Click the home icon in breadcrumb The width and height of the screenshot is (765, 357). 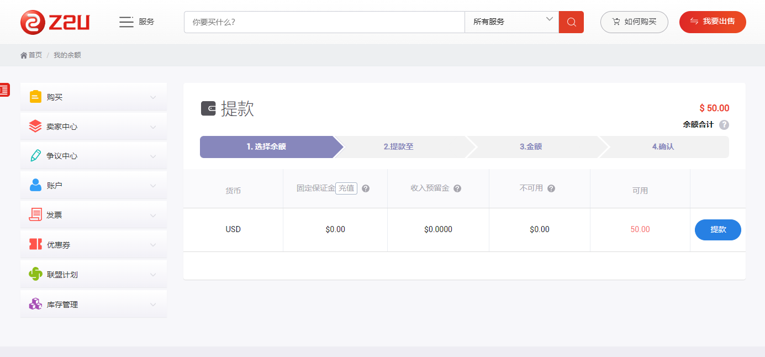point(24,55)
